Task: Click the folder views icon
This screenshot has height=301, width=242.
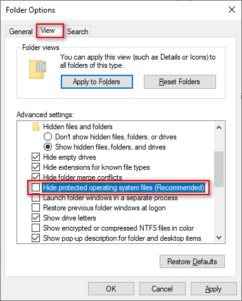Action: pyautogui.click(x=37, y=70)
